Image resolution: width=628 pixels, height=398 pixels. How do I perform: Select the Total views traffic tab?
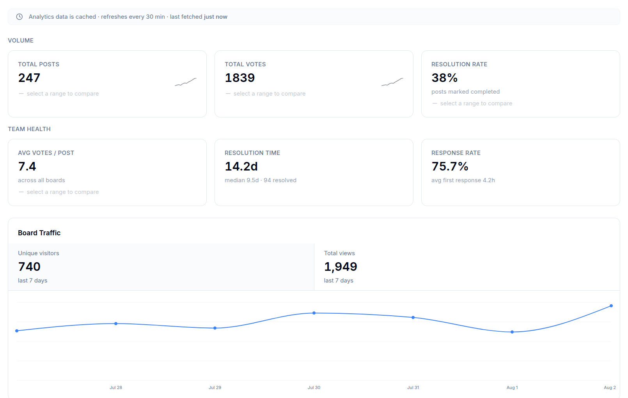[467, 267]
